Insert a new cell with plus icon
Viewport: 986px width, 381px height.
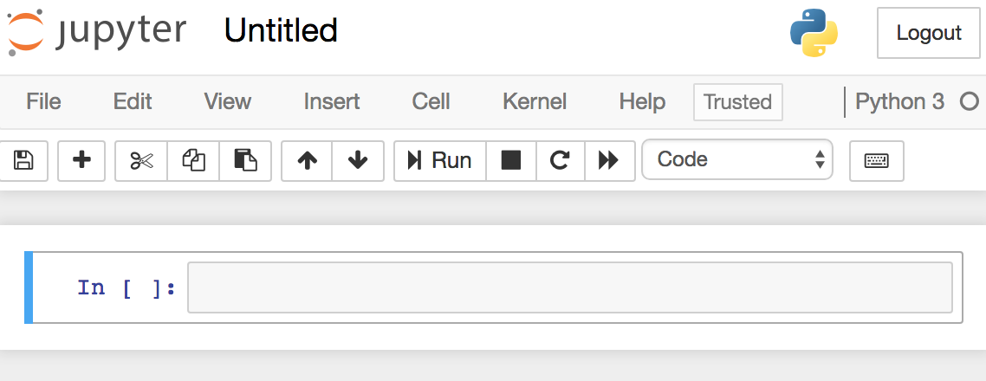coord(81,160)
